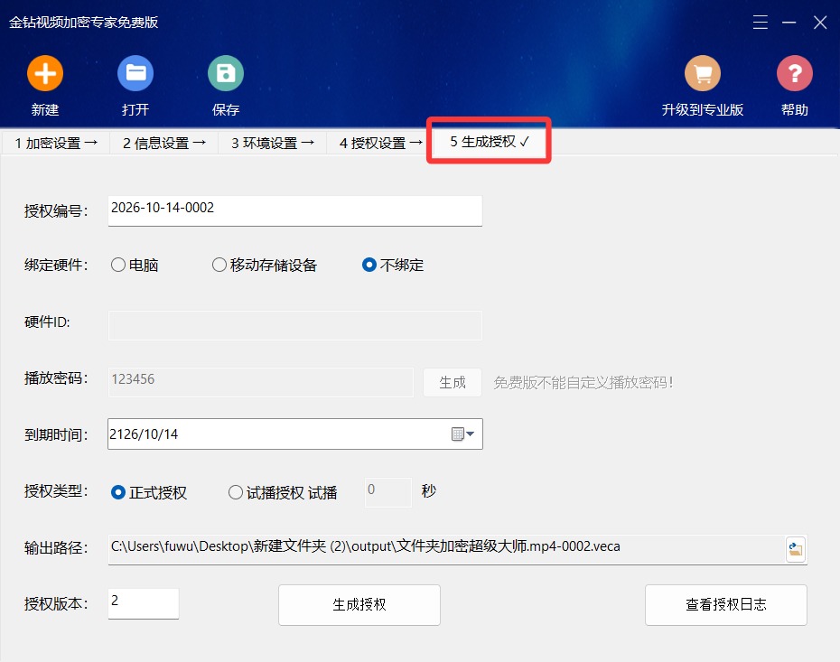
Task: Open the 4 授权设置 tab
Action: click(380, 143)
